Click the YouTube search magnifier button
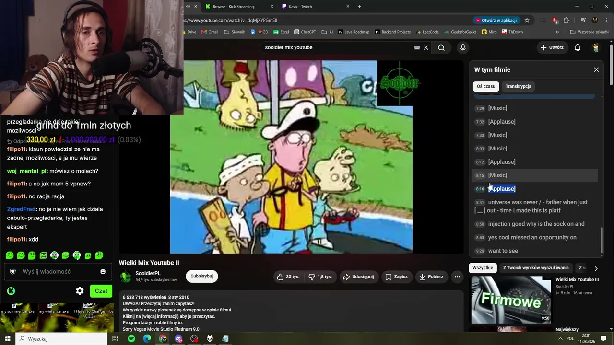 (441, 47)
